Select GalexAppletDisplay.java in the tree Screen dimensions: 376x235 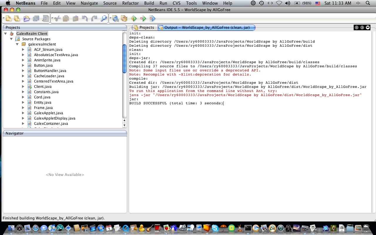[x=55, y=118]
